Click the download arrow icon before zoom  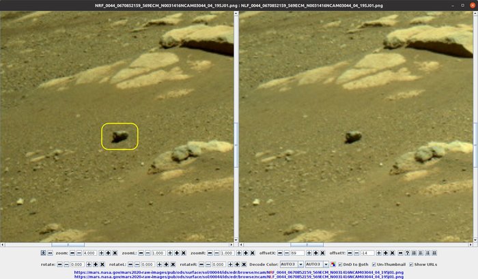43,253
